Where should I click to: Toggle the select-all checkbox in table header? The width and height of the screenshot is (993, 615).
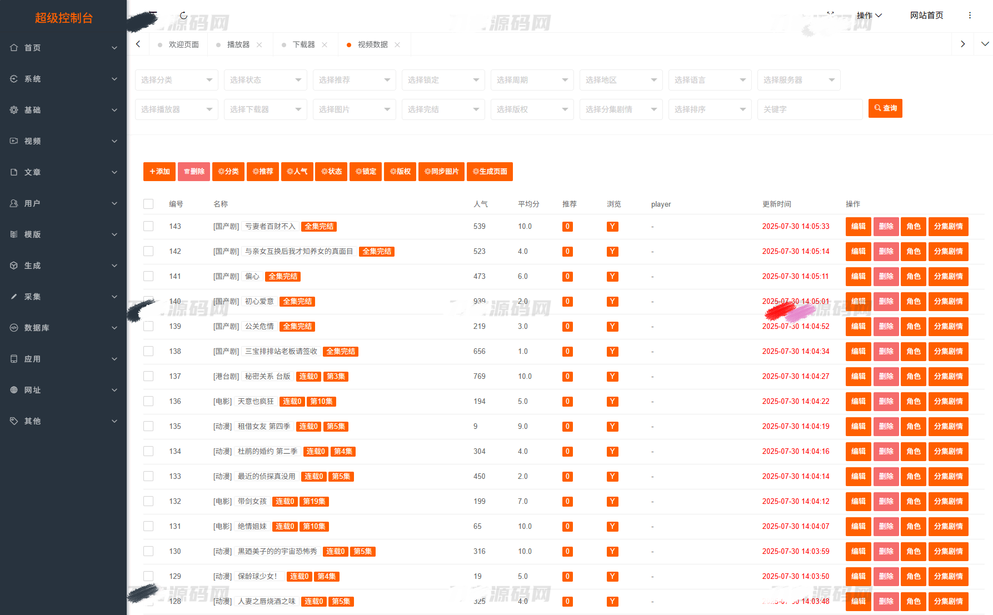(148, 204)
